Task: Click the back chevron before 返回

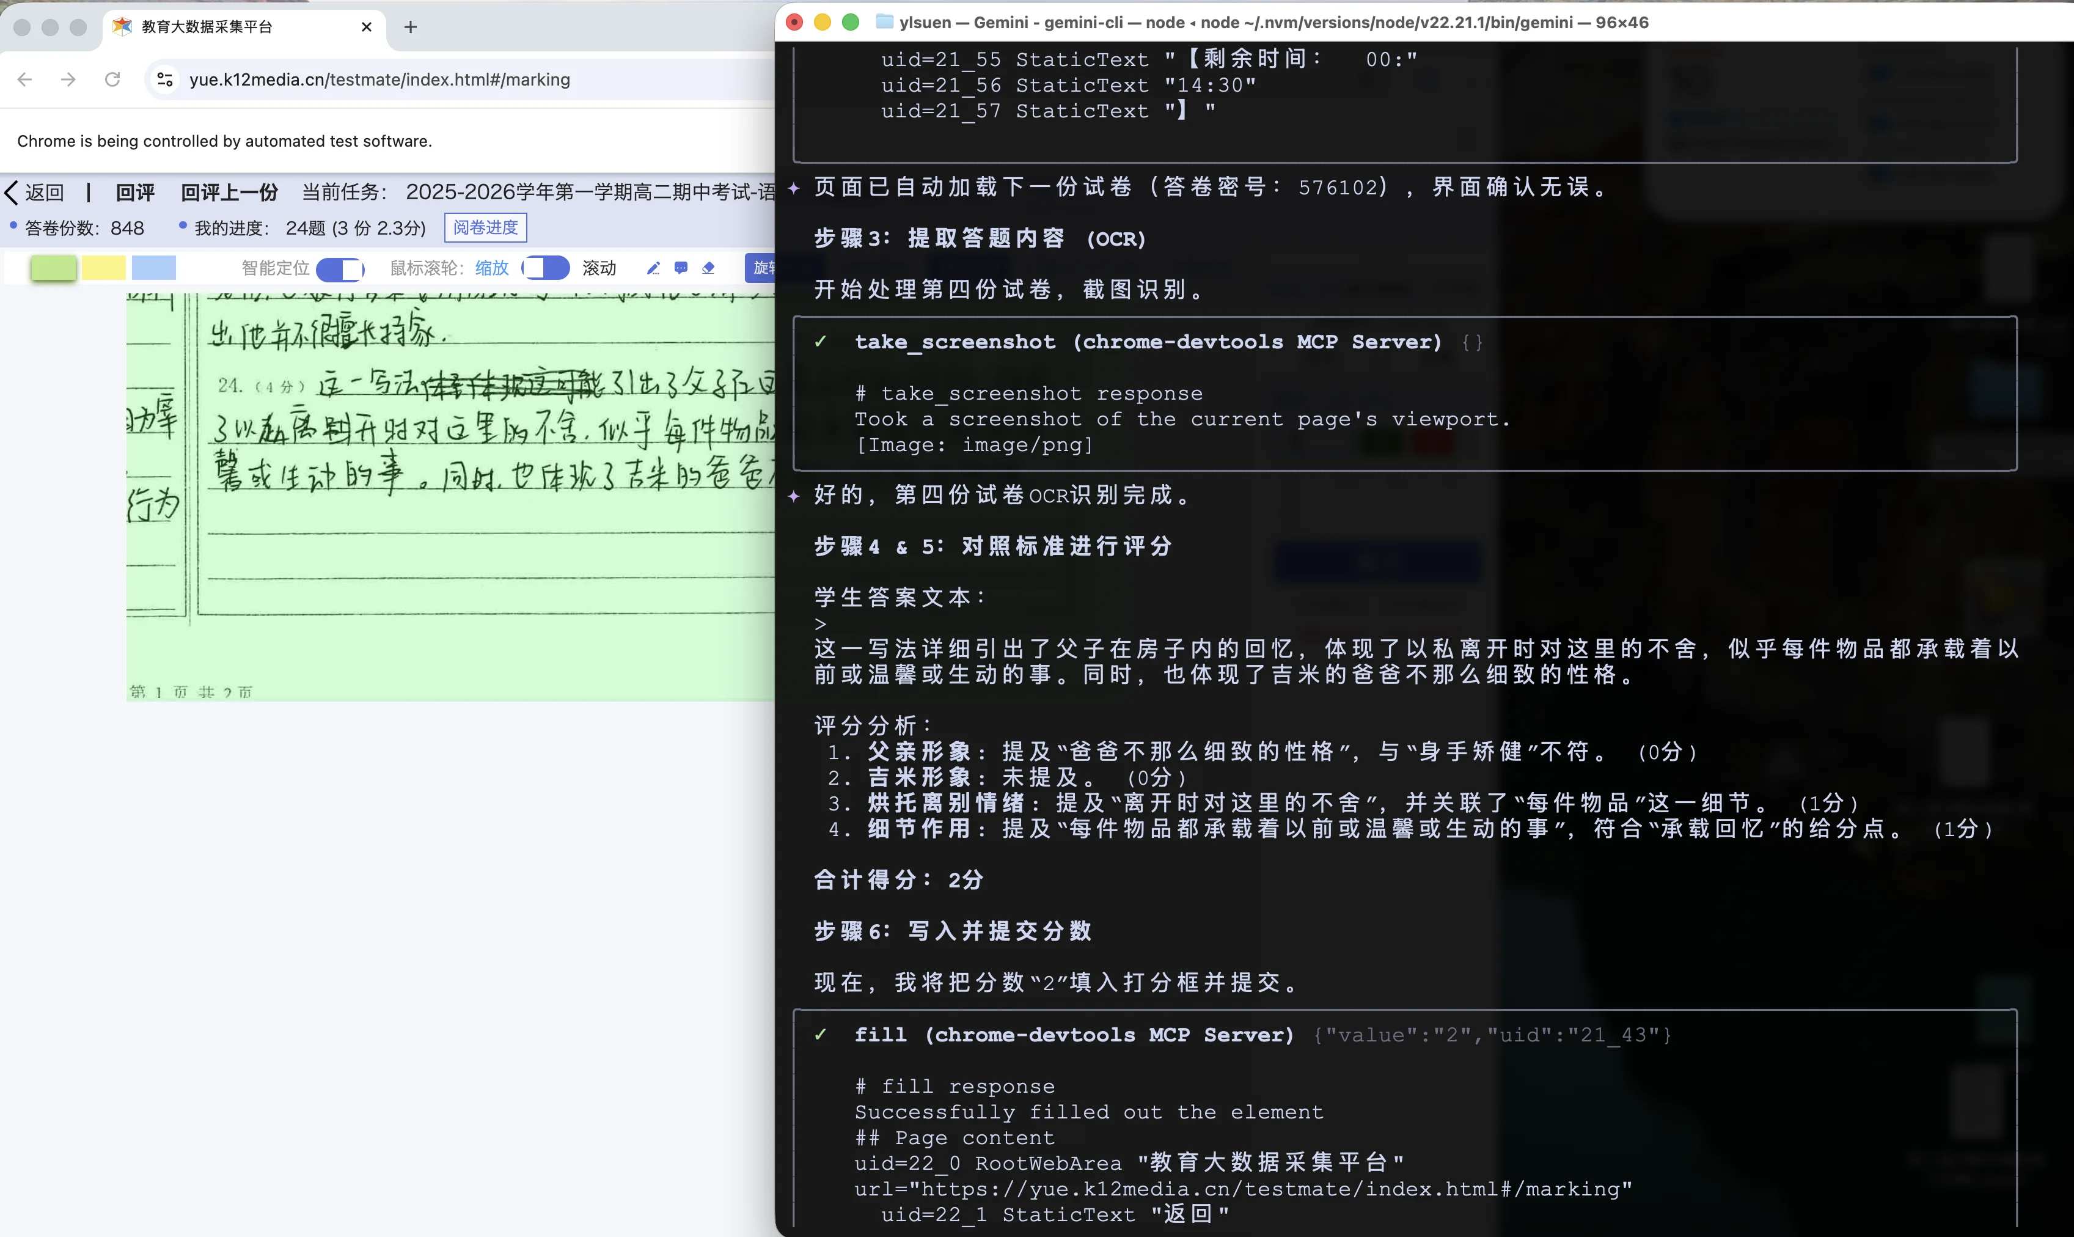Action: 12,192
